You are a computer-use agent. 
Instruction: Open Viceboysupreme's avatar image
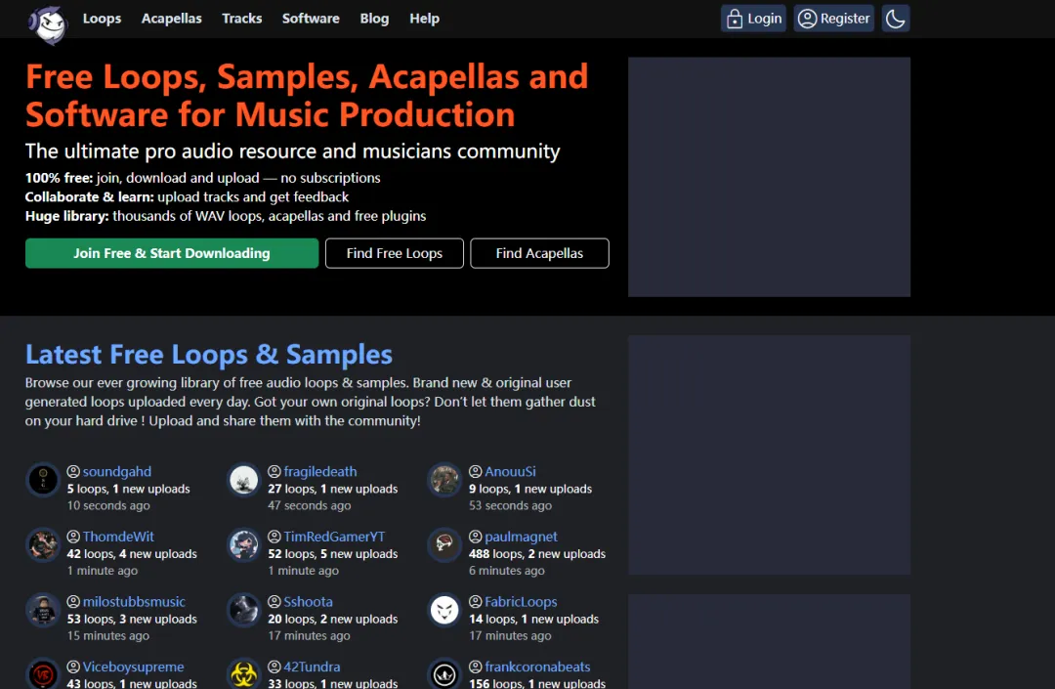(x=43, y=674)
